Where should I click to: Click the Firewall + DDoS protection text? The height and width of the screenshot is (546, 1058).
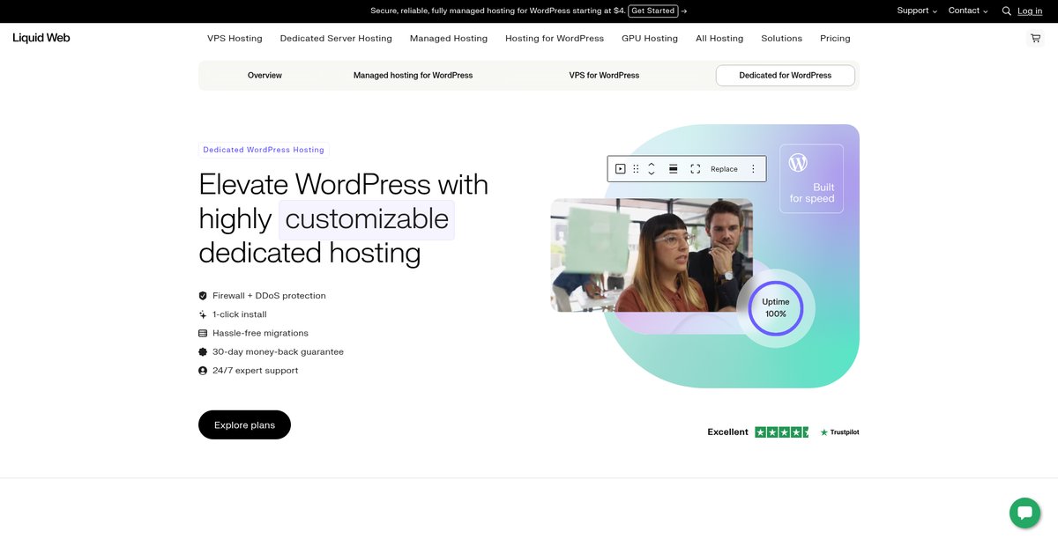(269, 296)
